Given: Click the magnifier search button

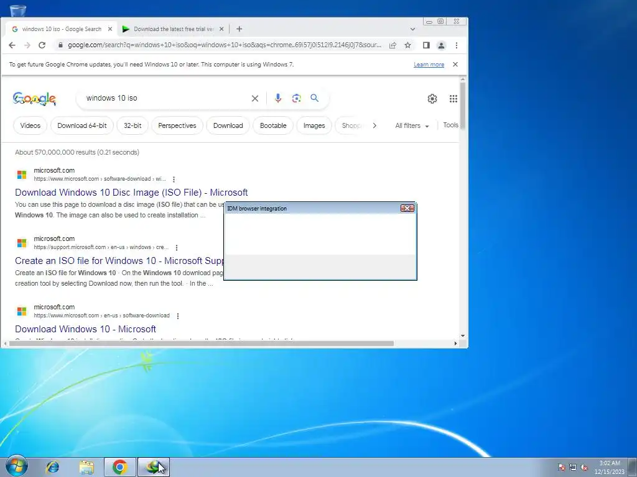Looking at the screenshot, I should [x=314, y=98].
